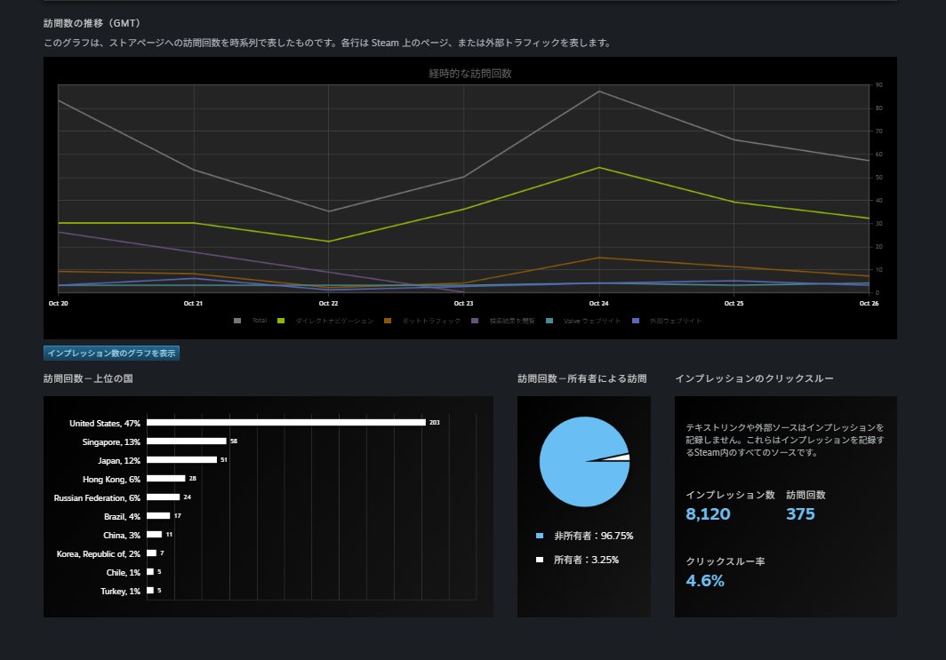The image size is (946, 660).
Task: Click the Japan bar in country chart
Action: (181, 460)
